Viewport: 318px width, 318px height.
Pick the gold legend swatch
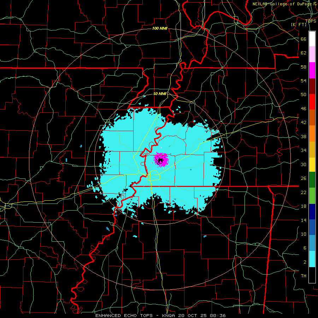pyautogui.click(x=312, y=150)
